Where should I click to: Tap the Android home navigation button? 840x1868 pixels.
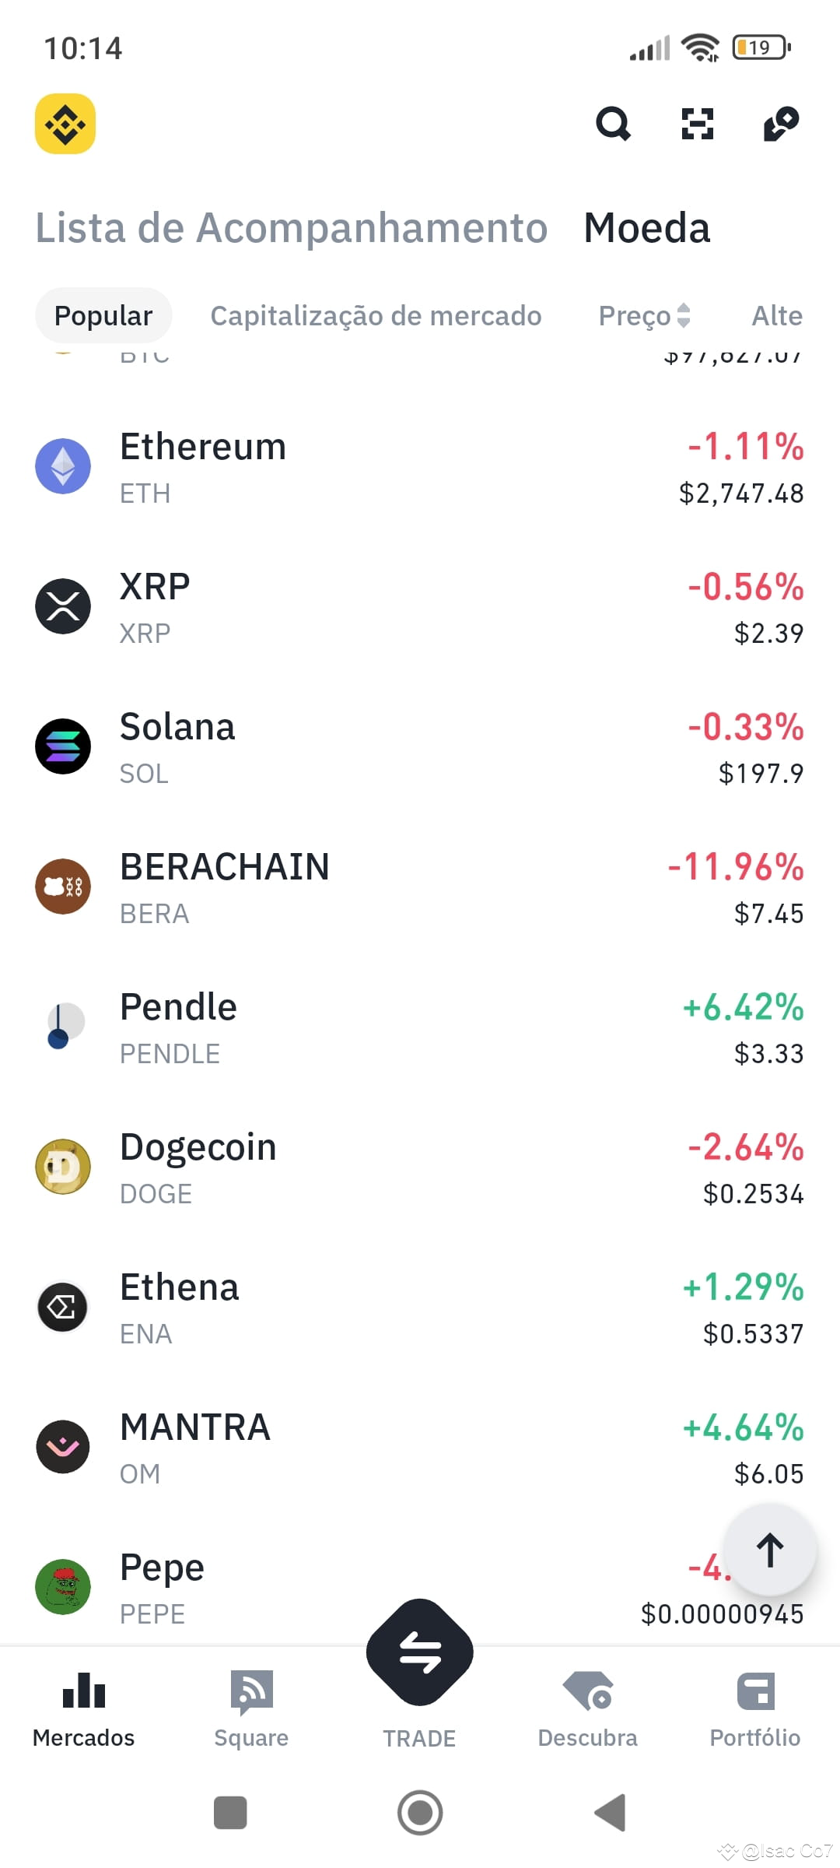pos(420,1813)
